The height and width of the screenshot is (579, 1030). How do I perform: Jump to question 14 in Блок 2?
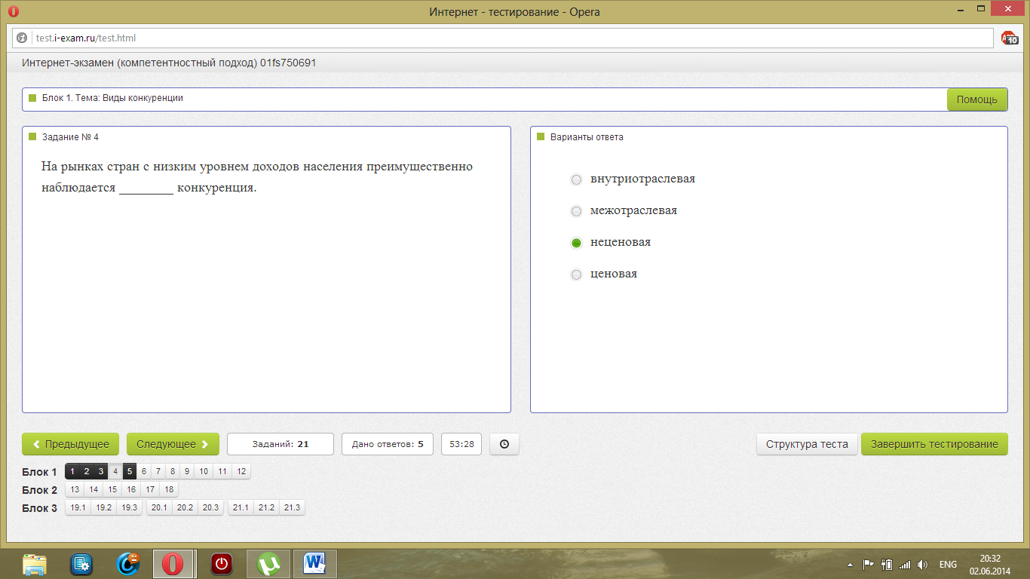tap(93, 490)
